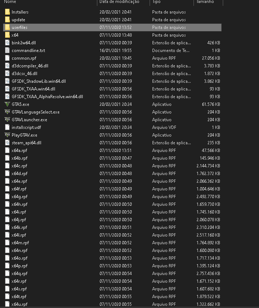Select the steam_api64.dll file icon
259x308 pixels.
[x=7, y=143]
